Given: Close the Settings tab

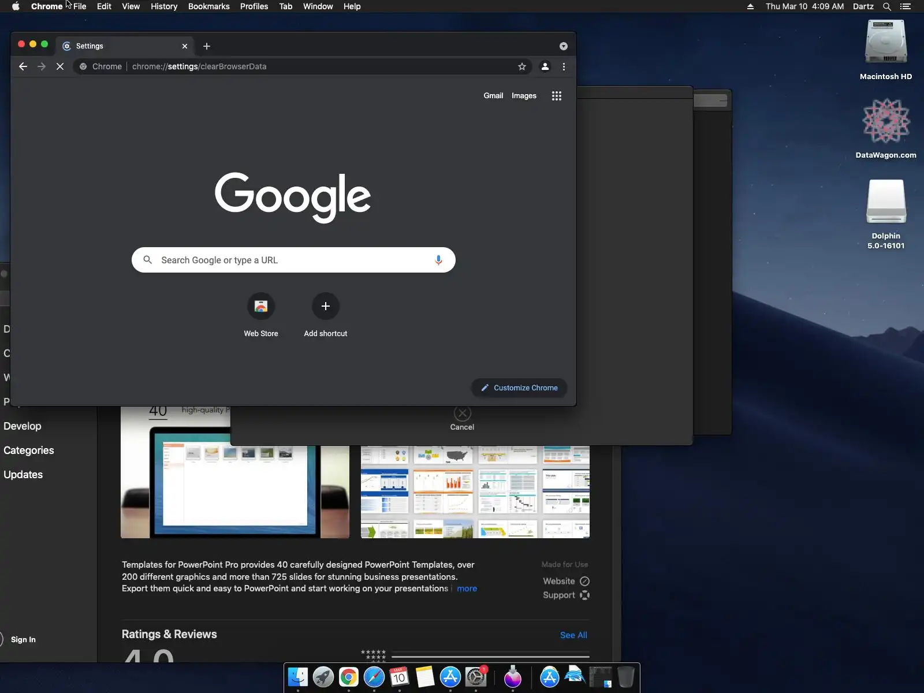Looking at the screenshot, I should [x=185, y=46].
